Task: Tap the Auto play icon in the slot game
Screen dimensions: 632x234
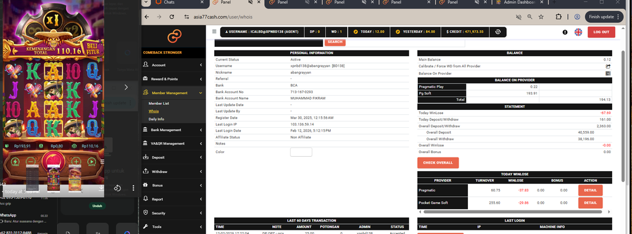Action: click(x=91, y=162)
